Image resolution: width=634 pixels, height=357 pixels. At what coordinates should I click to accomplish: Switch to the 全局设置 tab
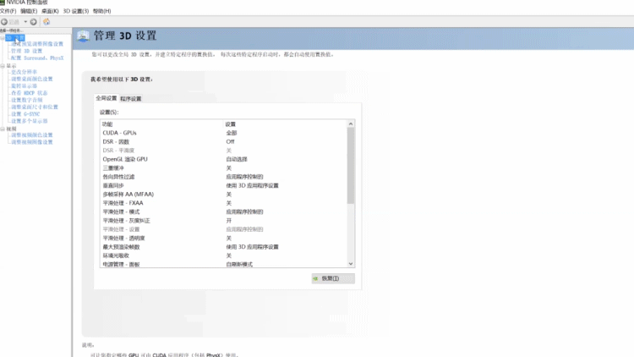tap(107, 98)
